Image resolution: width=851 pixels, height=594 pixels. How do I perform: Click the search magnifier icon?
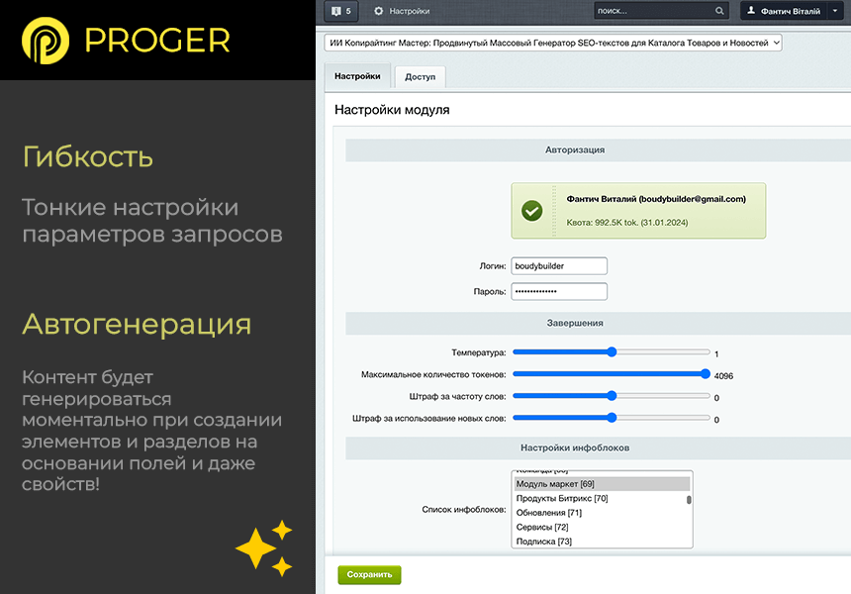click(719, 11)
